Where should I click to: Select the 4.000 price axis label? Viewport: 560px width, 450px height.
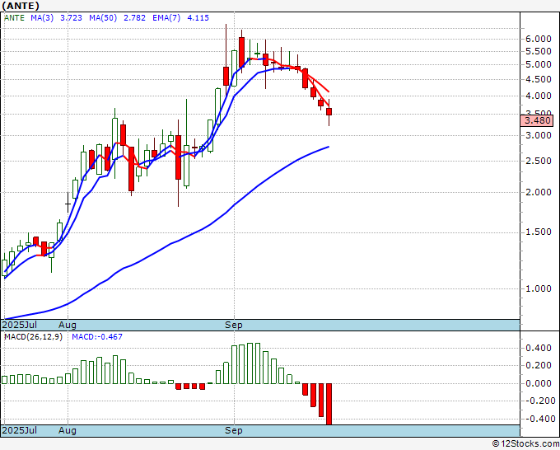click(539, 96)
